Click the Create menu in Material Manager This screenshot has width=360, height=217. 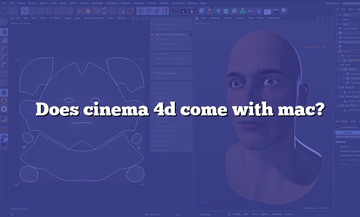tap(237, 214)
